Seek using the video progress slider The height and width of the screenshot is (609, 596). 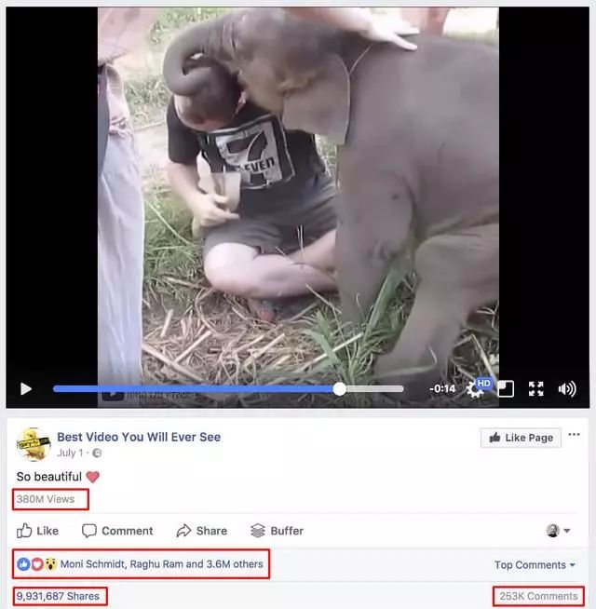[x=228, y=389]
